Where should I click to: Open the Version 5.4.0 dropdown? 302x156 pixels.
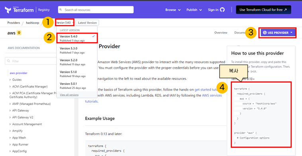coord(65,23)
